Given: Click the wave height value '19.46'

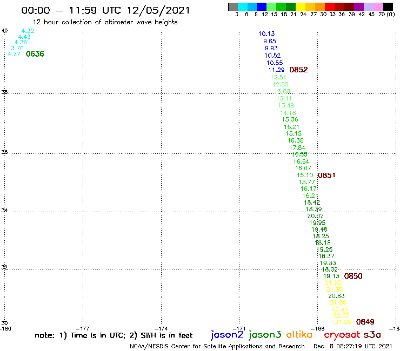Looking at the screenshot, I should coord(319,230).
